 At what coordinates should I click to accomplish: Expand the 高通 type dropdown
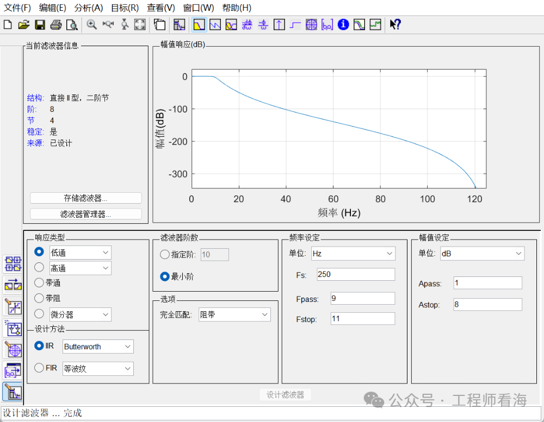click(x=80, y=268)
